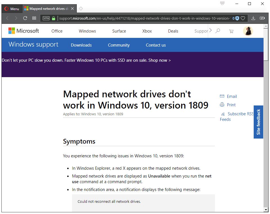The image size is (270, 214).
Task: Open the Community link
Action: point(119,45)
